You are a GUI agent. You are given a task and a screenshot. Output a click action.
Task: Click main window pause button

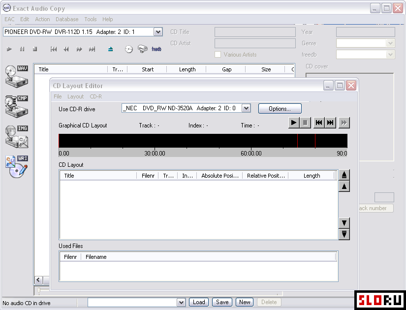pyautogui.click(x=22, y=49)
